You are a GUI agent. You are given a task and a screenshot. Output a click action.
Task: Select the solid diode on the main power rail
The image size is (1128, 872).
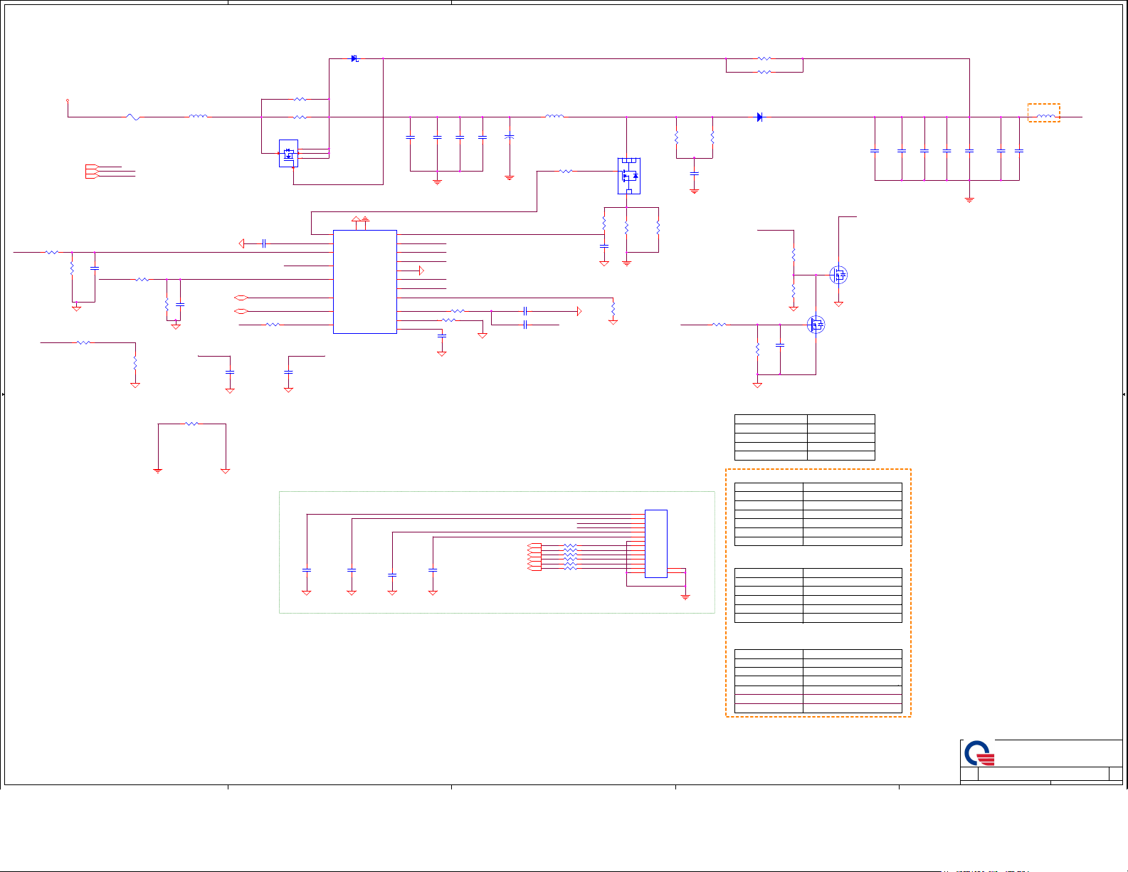(760, 117)
